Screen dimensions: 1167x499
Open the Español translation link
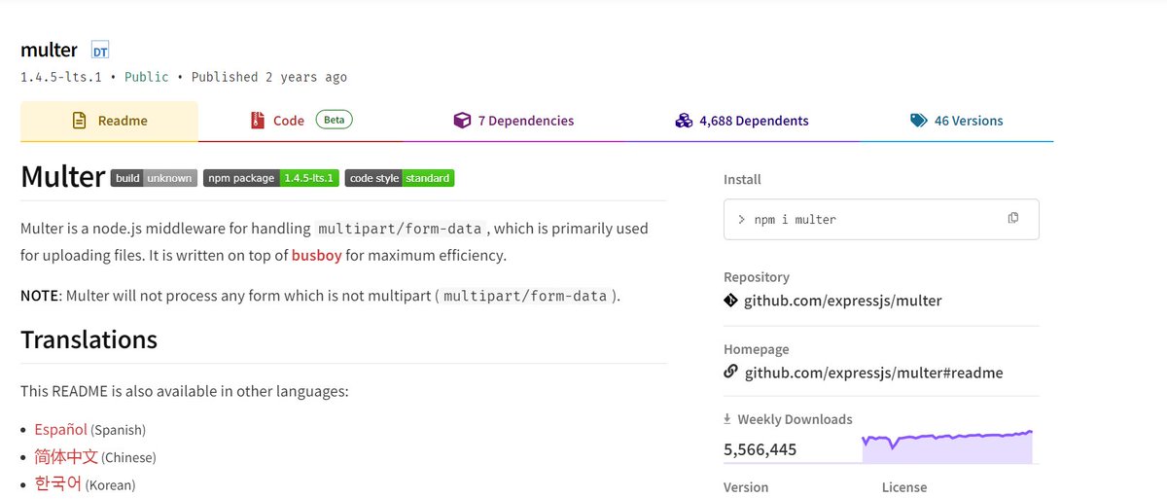pos(60,429)
